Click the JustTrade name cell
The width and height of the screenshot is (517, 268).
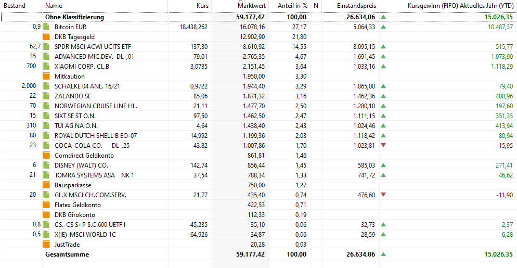pos(67,244)
